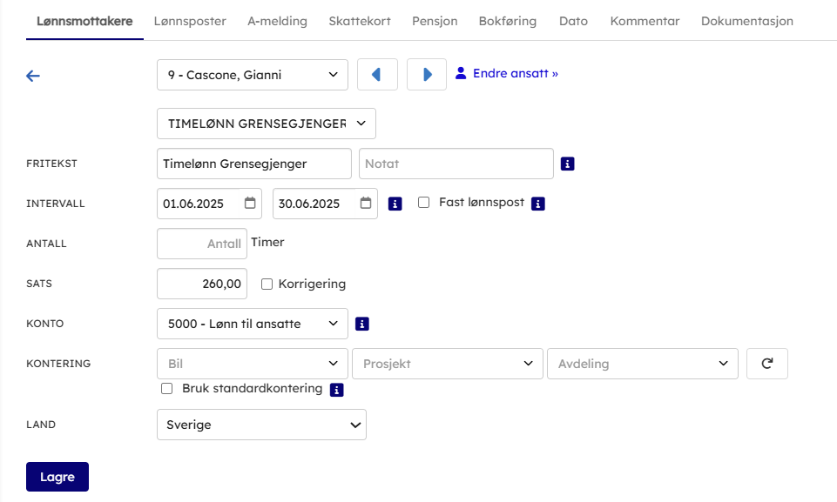Tick the Korrigering checkbox
Screen dimensions: 837x502
click(267, 284)
